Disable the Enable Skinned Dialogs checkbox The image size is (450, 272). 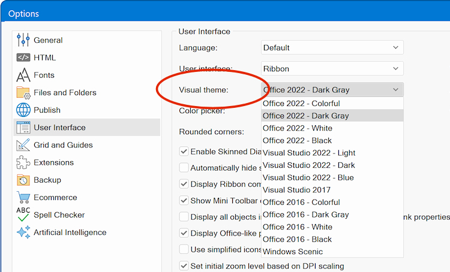pyautogui.click(x=184, y=152)
